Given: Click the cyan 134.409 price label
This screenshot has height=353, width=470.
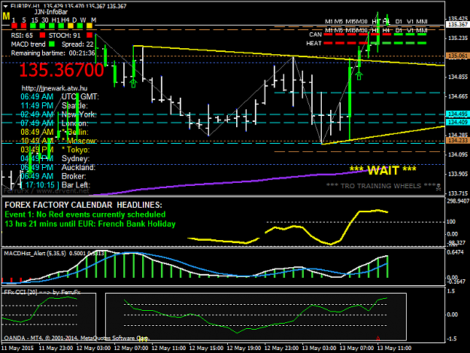Looking at the screenshot, I should pyautogui.click(x=457, y=122).
